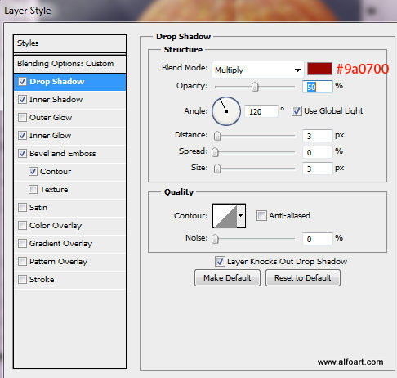Click the Reset to Default button
The height and width of the screenshot is (378, 397).
coord(303,278)
